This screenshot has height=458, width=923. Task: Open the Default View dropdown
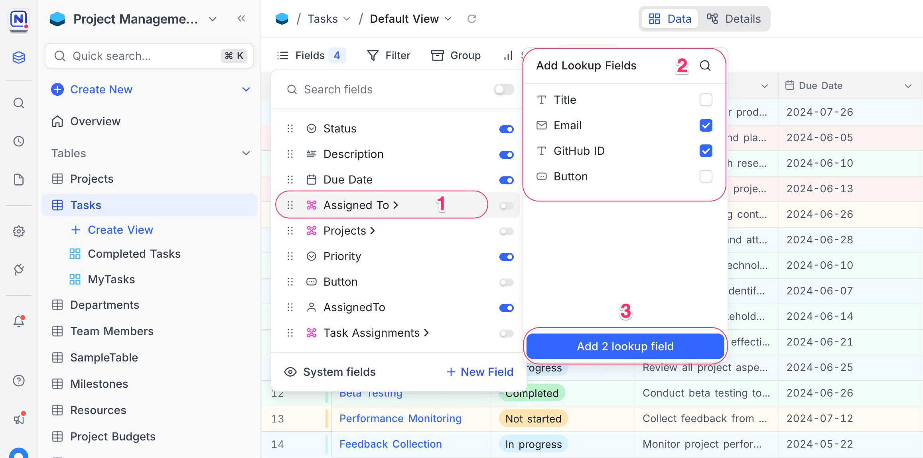tap(448, 18)
